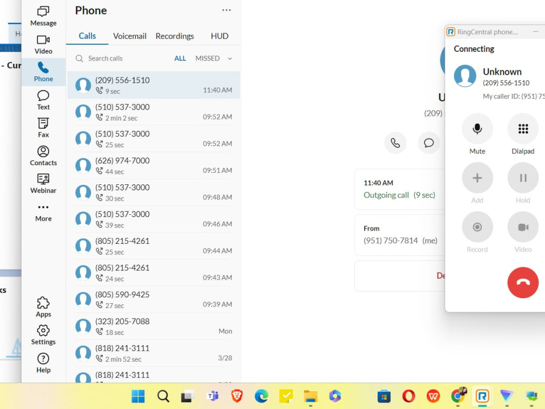Screen dimensions: 545x409
Task: Show ALL calls filter
Action: (x=180, y=58)
